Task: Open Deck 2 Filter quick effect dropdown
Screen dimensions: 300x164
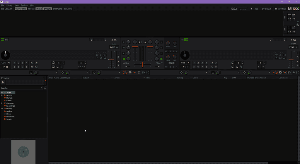Action: point(159,63)
